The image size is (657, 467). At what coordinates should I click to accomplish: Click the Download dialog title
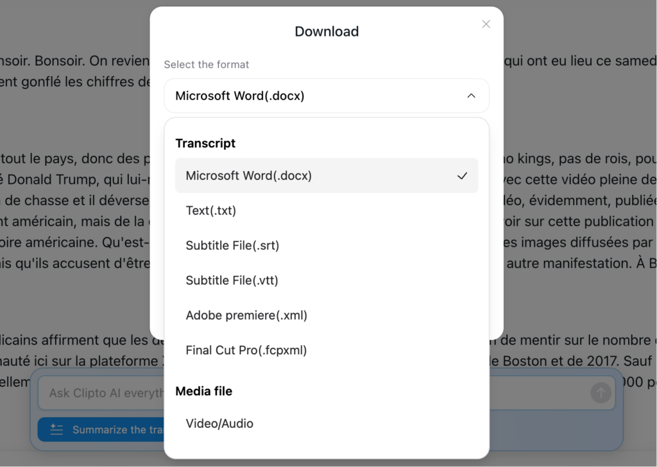(327, 31)
